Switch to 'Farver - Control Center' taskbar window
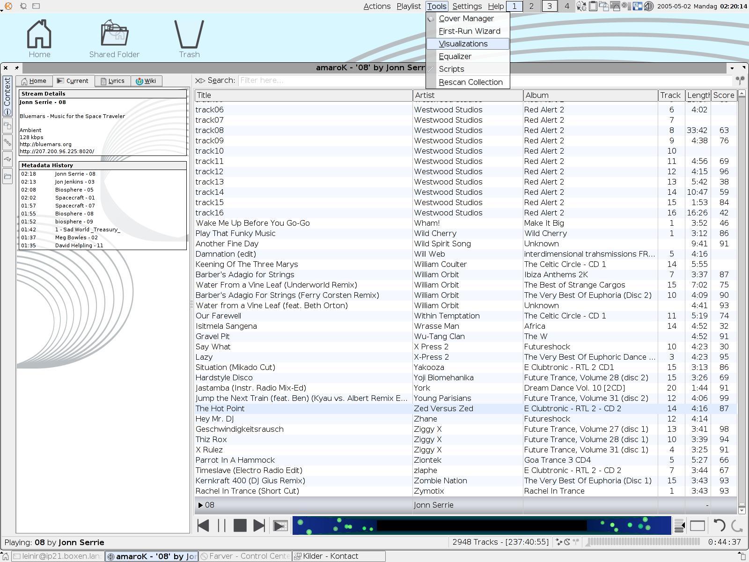This screenshot has width=749, height=562. tap(245, 556)
